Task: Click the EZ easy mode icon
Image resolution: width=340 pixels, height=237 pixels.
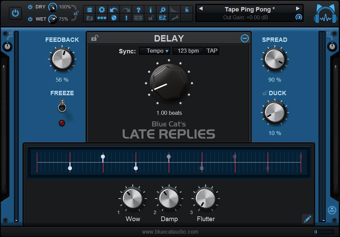Action: coord(162,18)
